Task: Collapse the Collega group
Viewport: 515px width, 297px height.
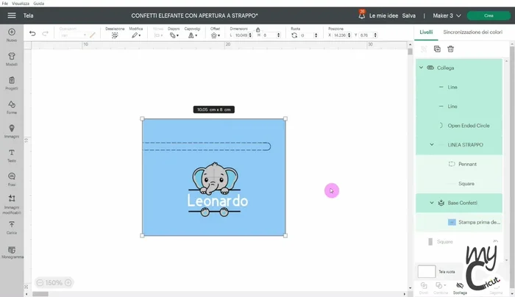Action: (x=422, y=68)
